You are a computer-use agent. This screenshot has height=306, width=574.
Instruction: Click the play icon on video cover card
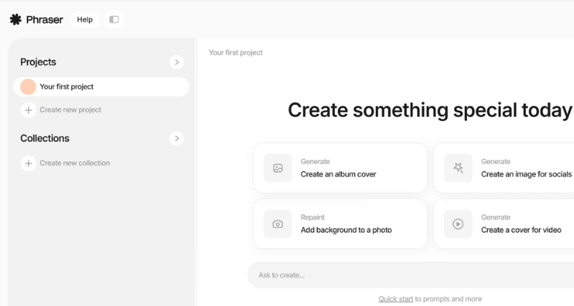click(458, 224)
